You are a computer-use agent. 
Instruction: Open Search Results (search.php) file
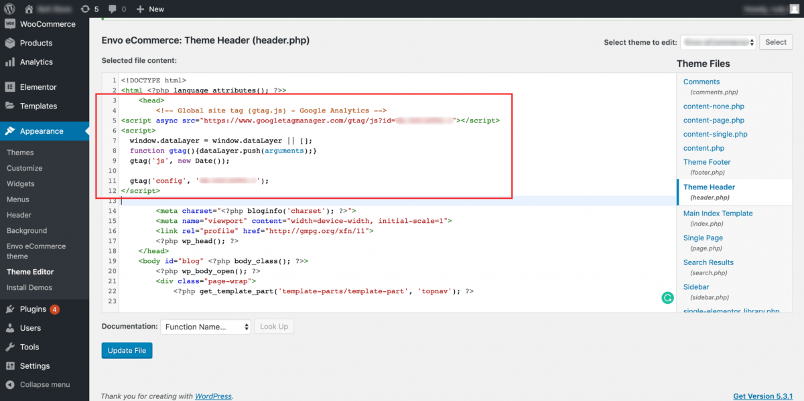tap(708, 267)
